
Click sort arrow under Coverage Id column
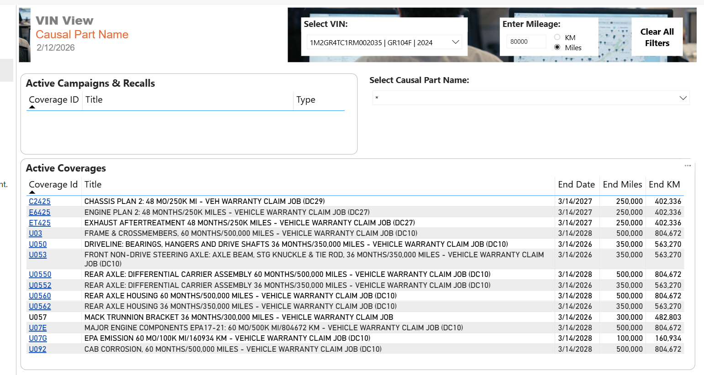point(32,193)
